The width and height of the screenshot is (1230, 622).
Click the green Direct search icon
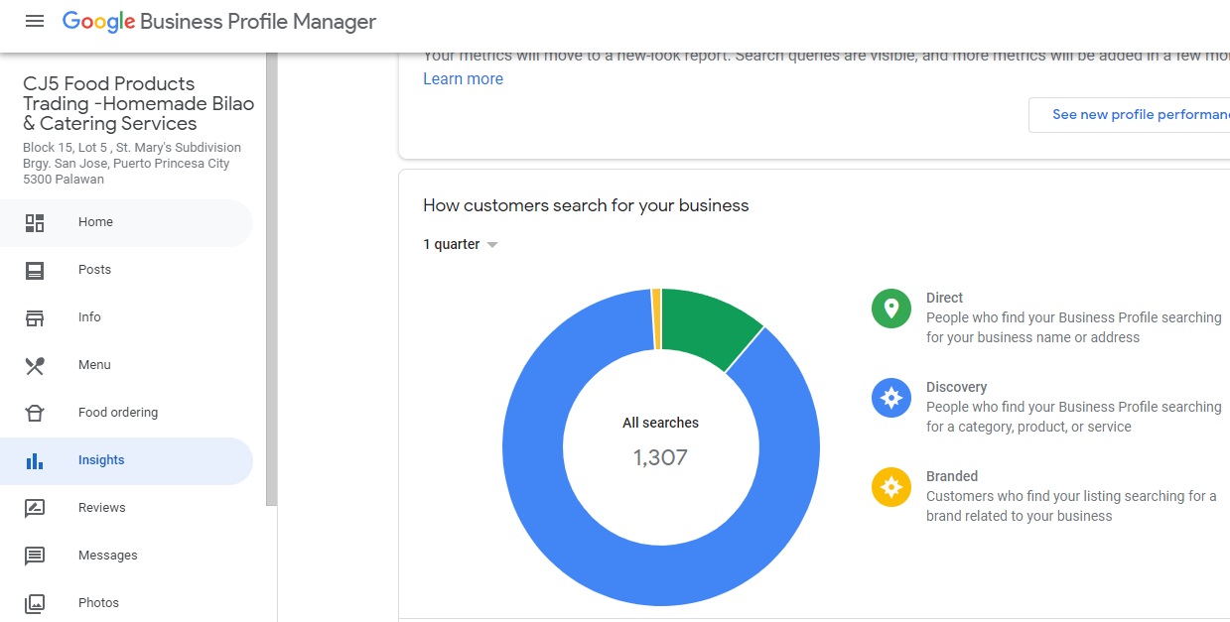point(890,308)
